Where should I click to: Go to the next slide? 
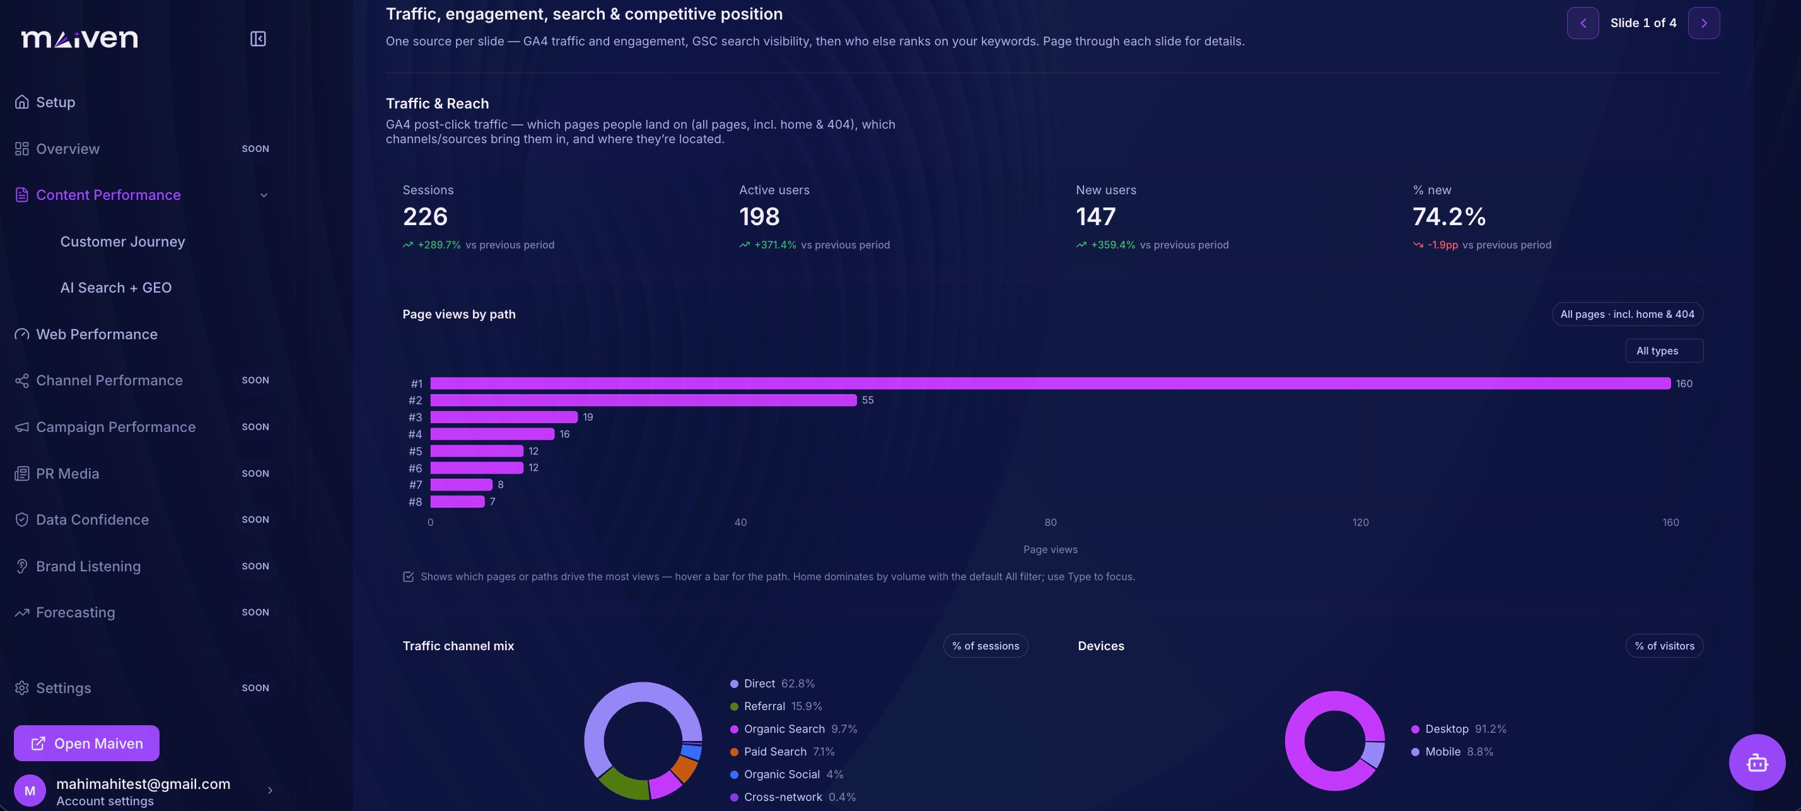1704,23
